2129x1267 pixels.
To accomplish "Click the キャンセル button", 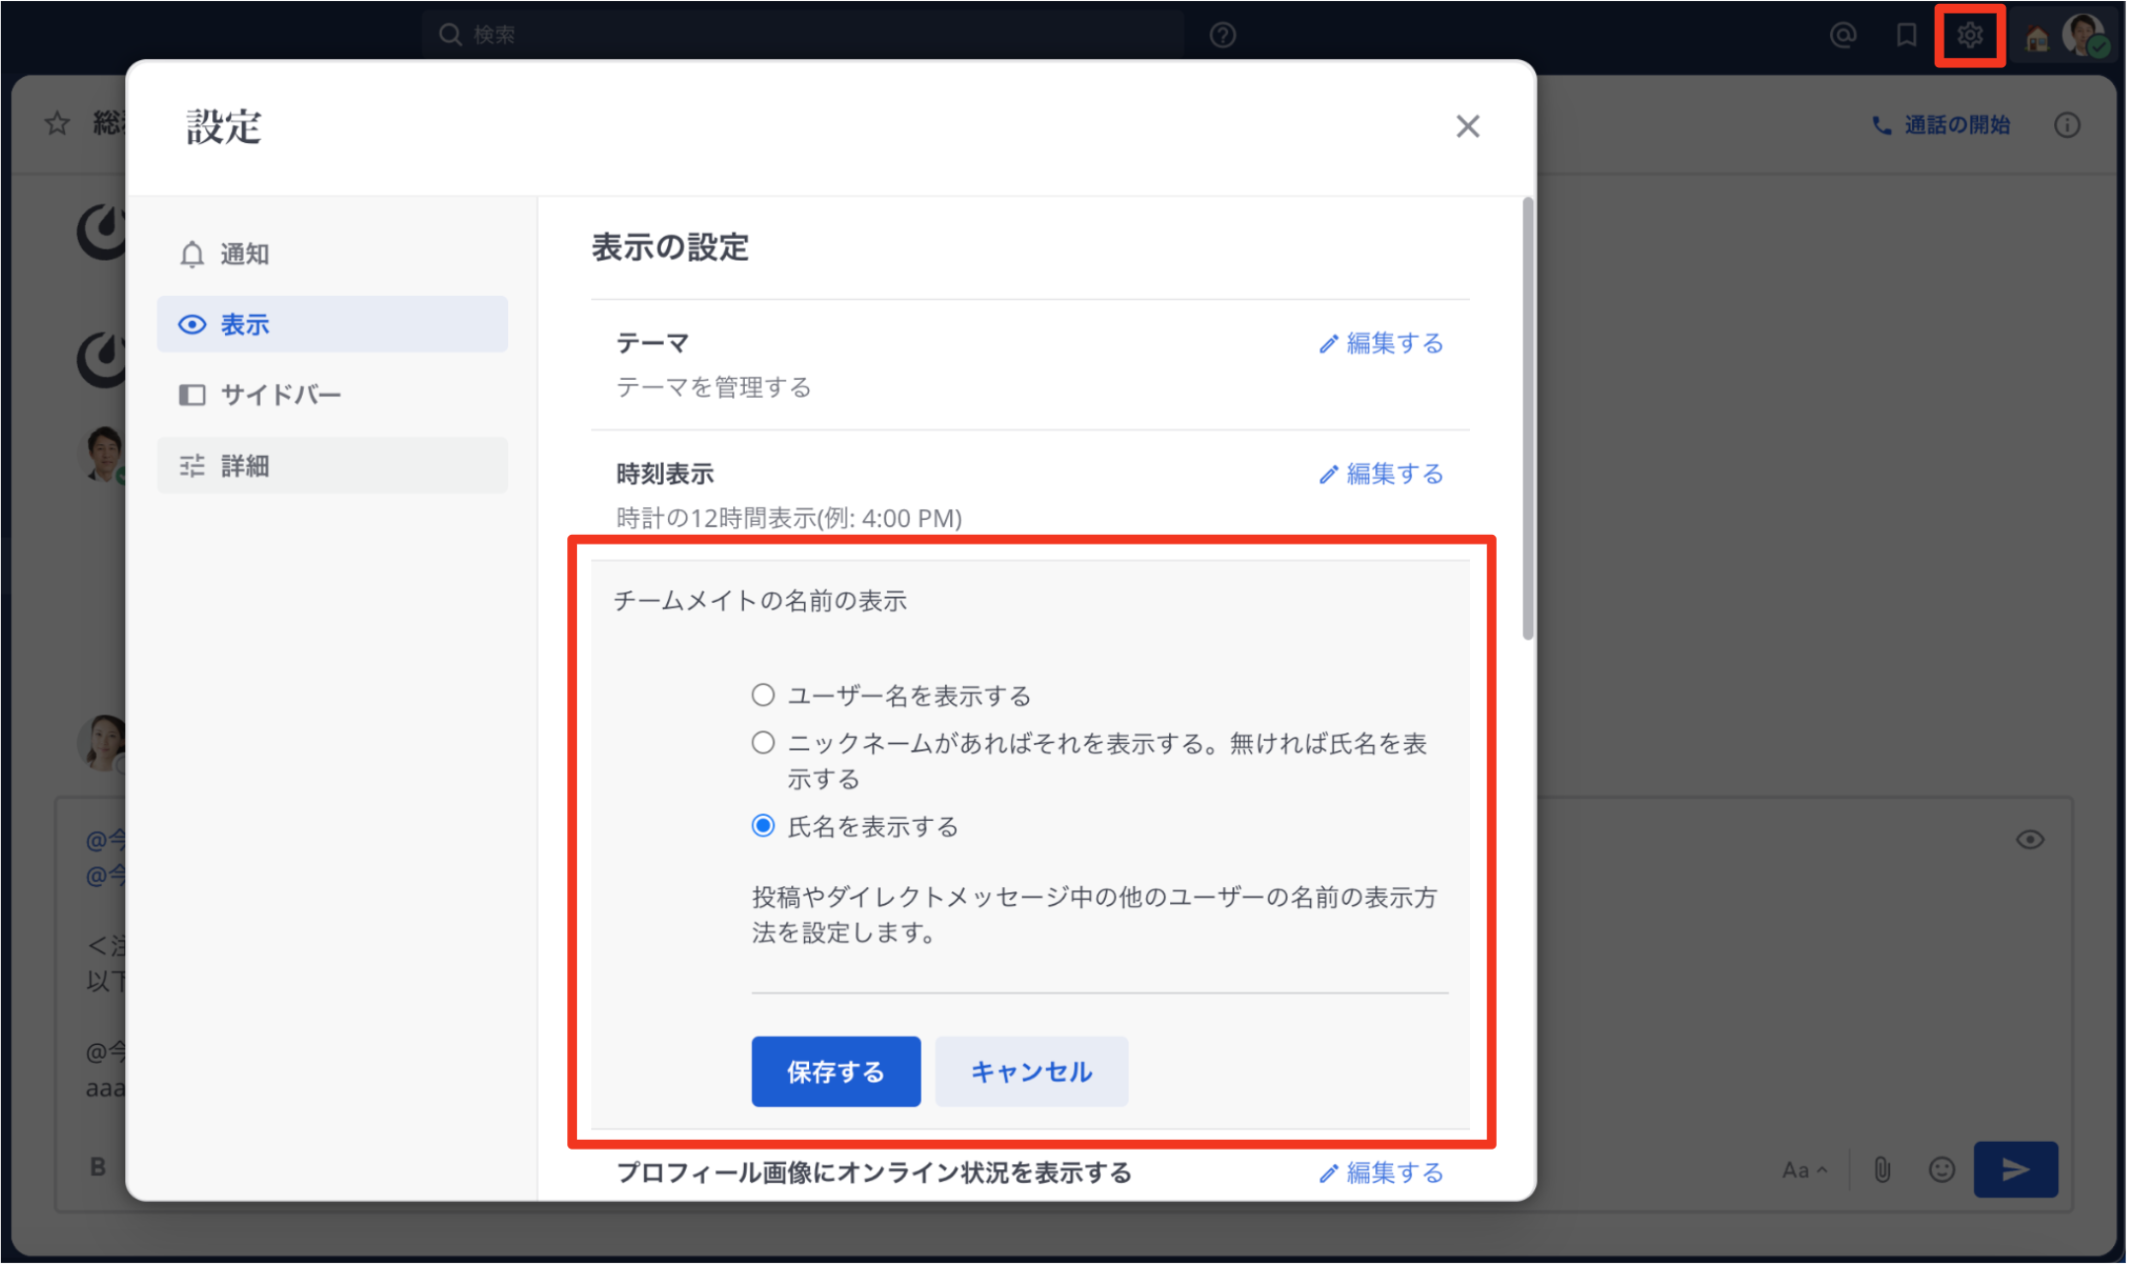I will 1031,1072.
